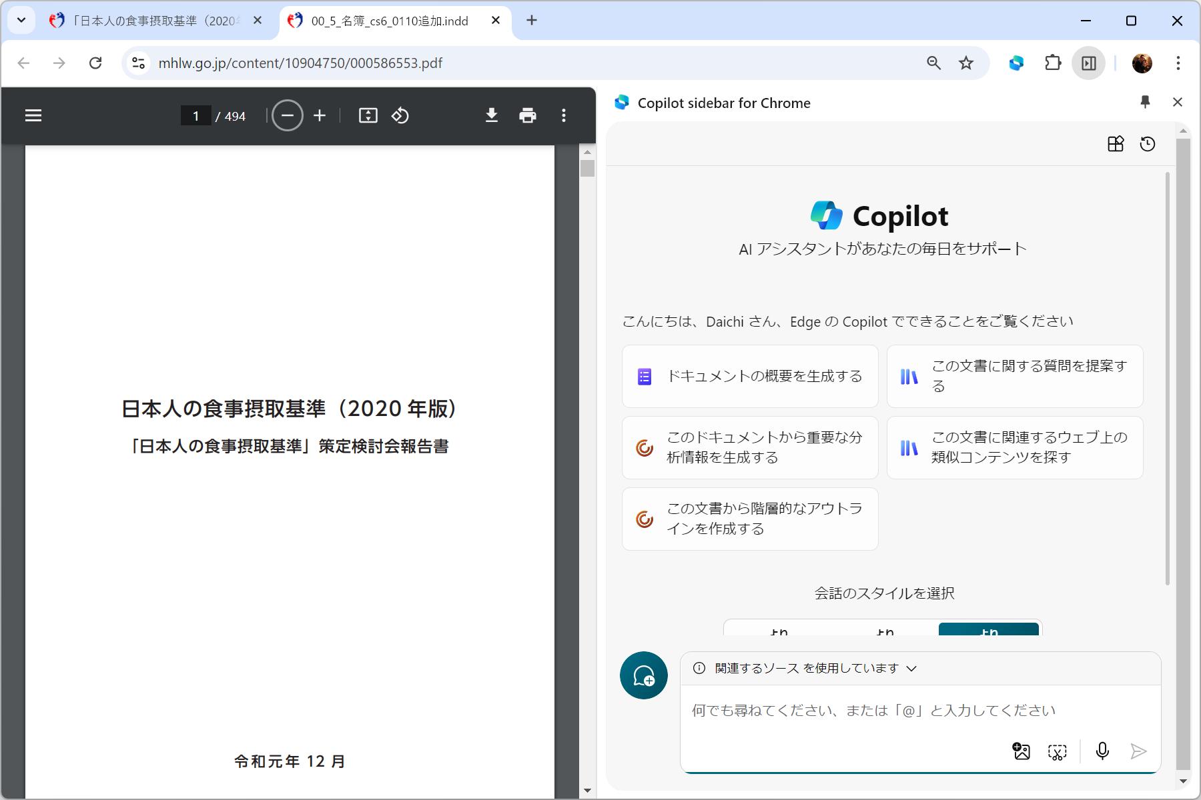This screenshot has height=800, width=1201.
Task: Expand the tab search dropdown arrow
Action: coord(21,20)
